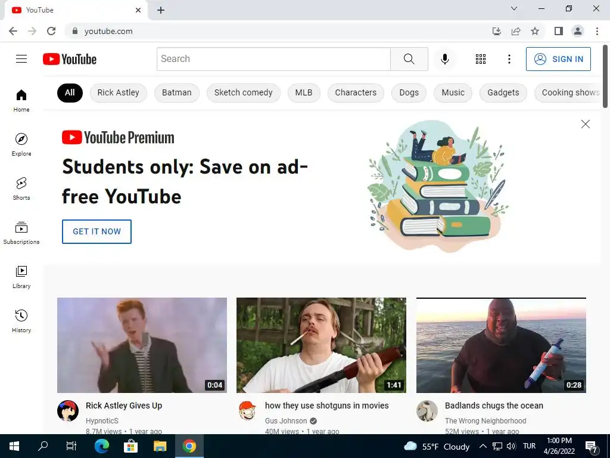
Task: Click HypnoticS channel avatar
Action: point(68,410)
